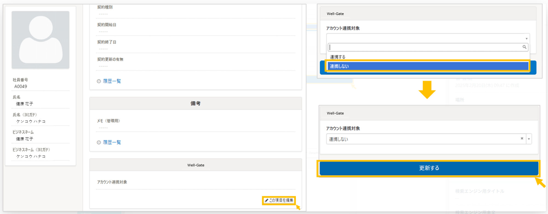Click この項目を編集 in Well-Gate section
This screenshot has height=214, width=548.
[279, 200]
